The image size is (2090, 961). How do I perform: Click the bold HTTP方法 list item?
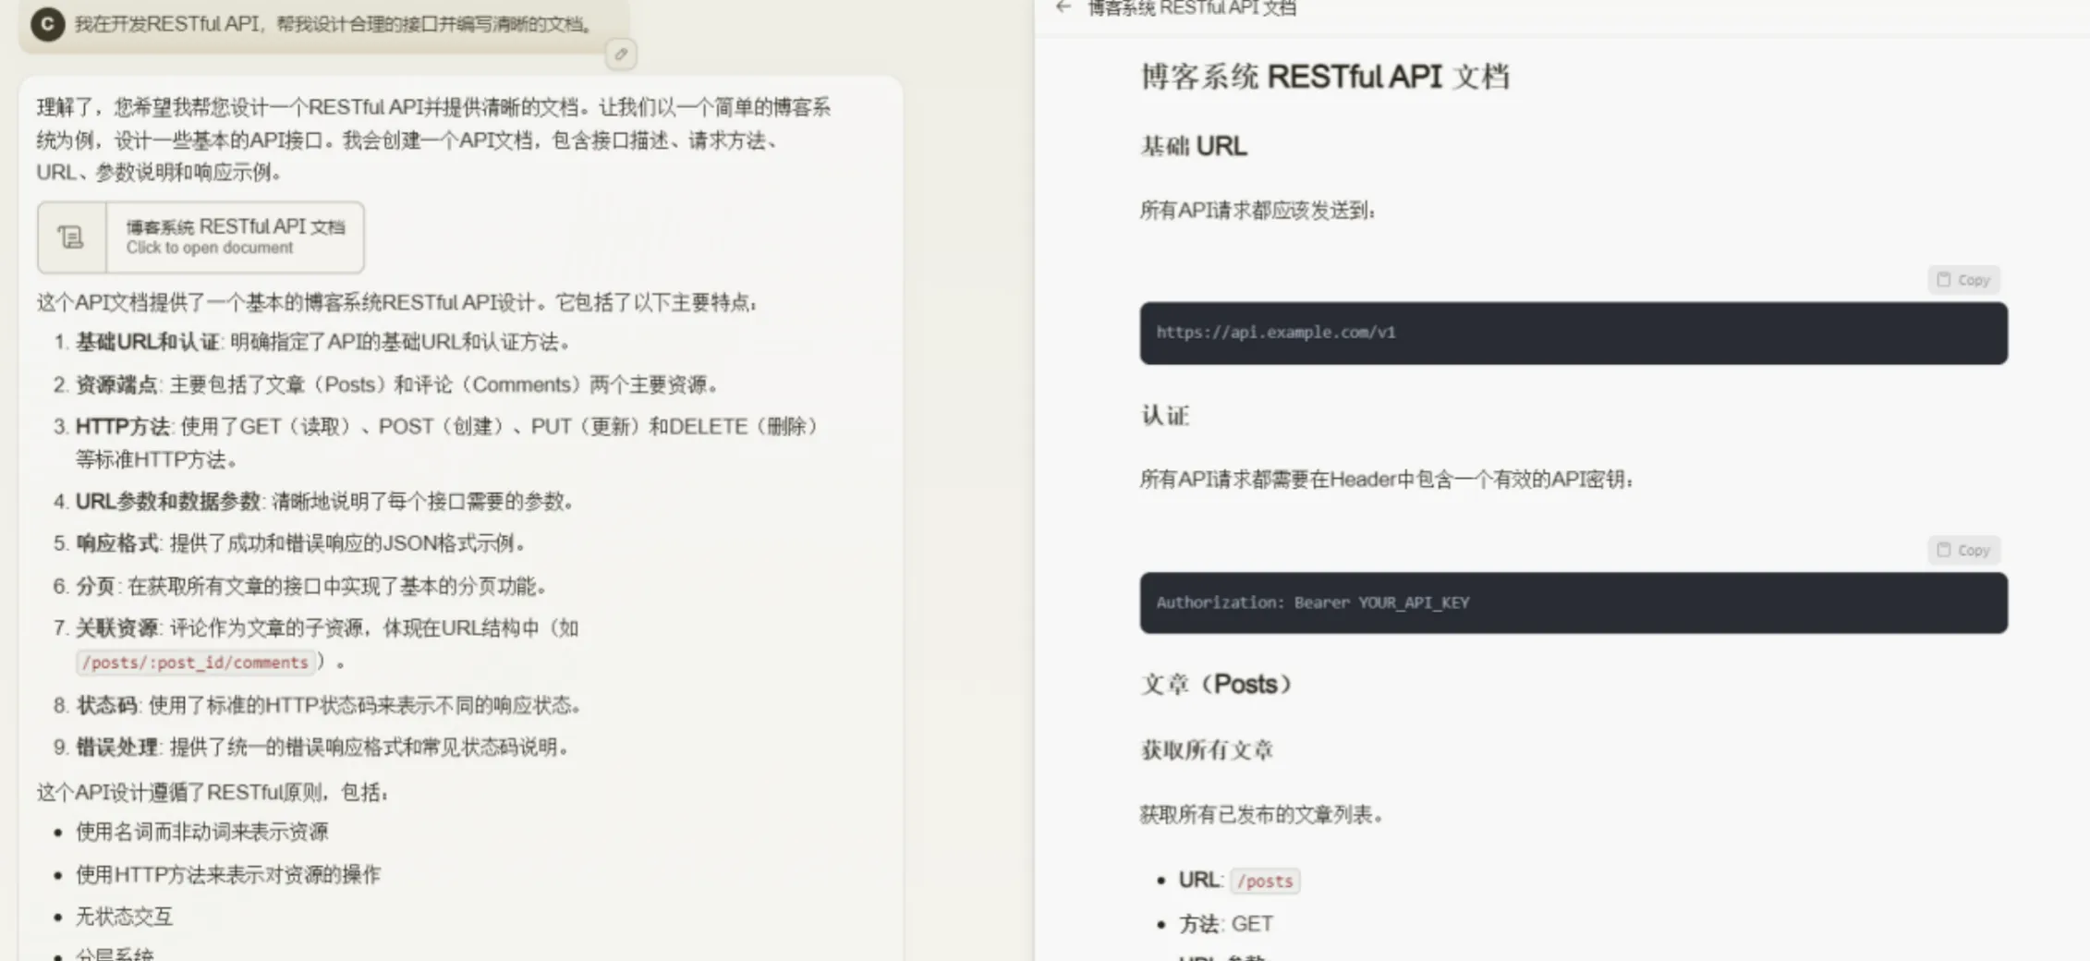click(123, 427)
